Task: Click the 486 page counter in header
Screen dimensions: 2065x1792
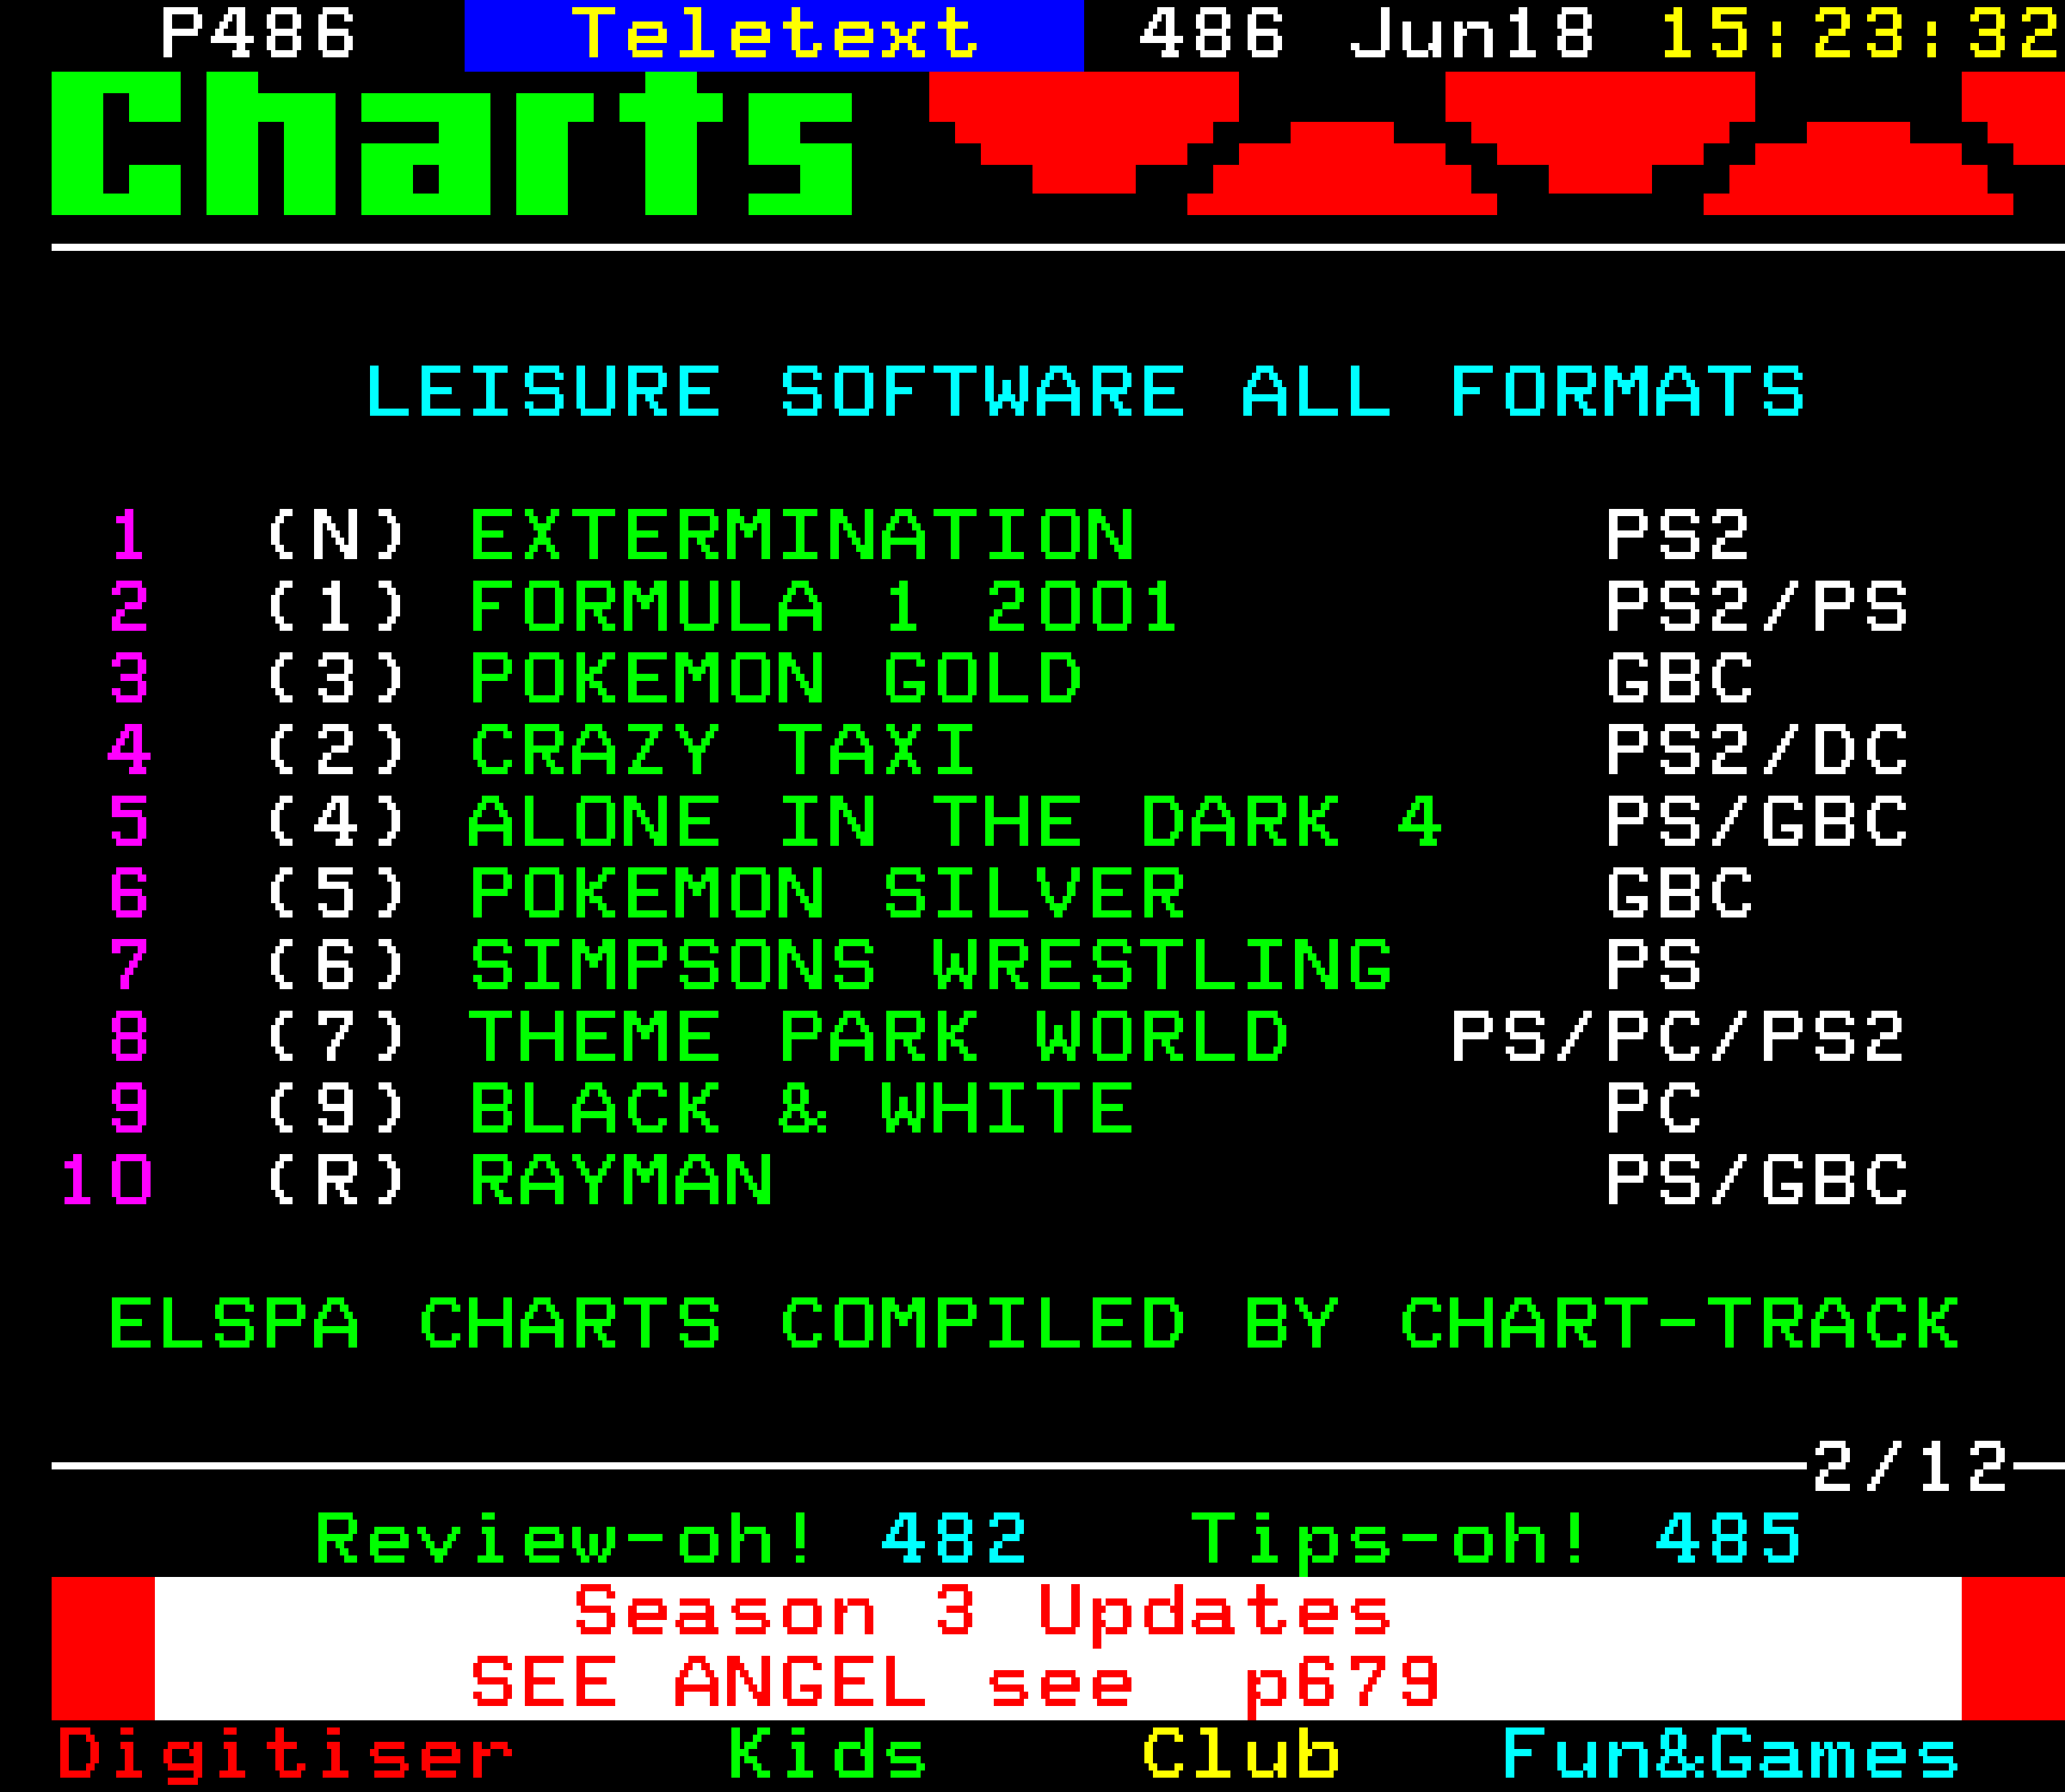Action: 1212,33
